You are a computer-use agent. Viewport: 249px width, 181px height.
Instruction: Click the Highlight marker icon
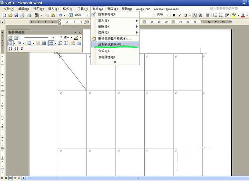(234, 15)
